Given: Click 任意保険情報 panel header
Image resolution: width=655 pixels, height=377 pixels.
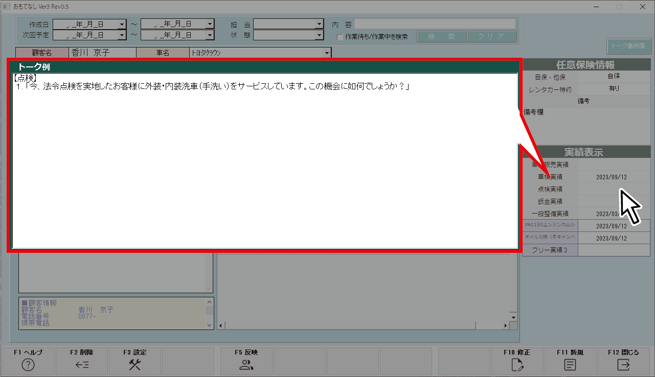Looking at the screenshot, I should coord(586,64).
